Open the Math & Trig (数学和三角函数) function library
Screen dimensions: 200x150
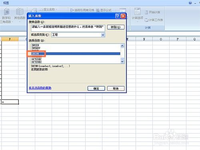click(6, 15)
